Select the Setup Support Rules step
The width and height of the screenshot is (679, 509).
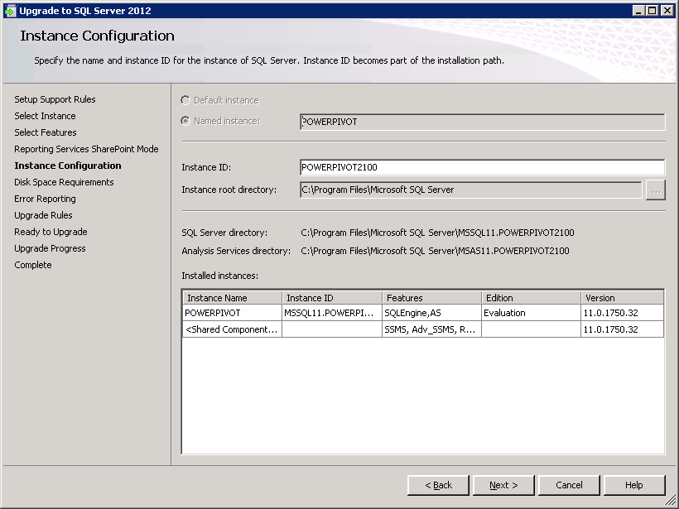(55, 99)
